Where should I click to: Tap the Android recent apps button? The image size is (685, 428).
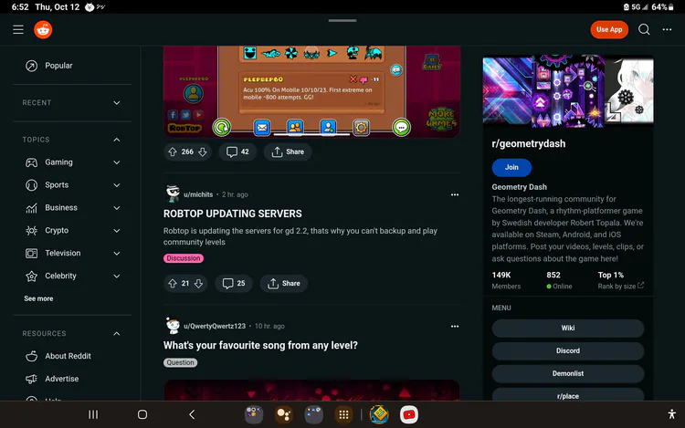93,414
